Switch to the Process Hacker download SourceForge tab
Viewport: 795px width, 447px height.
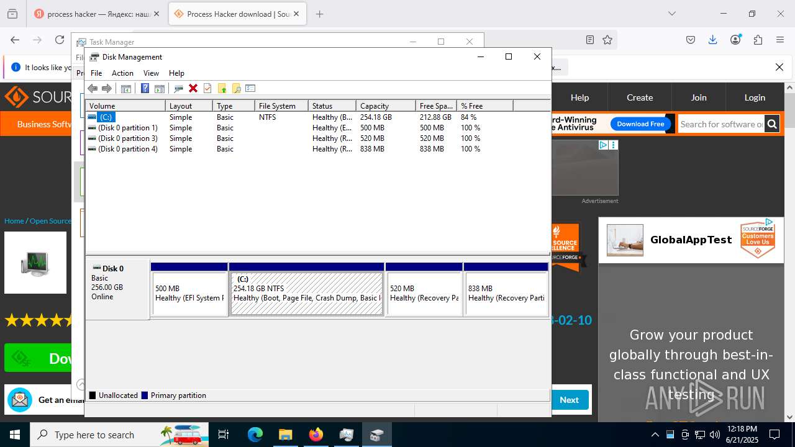tap(238, 14)
